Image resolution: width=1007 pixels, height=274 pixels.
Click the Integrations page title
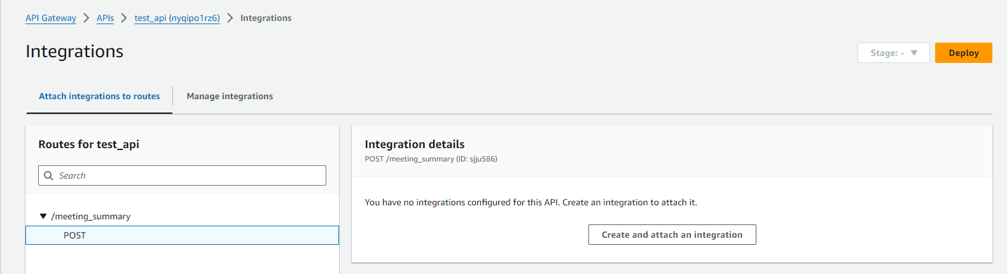pos(74,51)
